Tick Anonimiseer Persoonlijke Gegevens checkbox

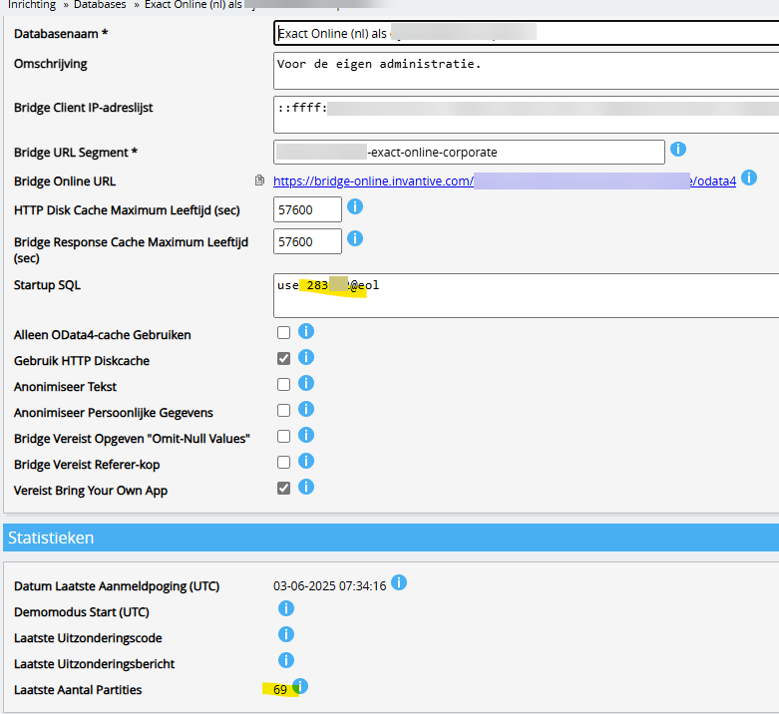pos(283,410)
